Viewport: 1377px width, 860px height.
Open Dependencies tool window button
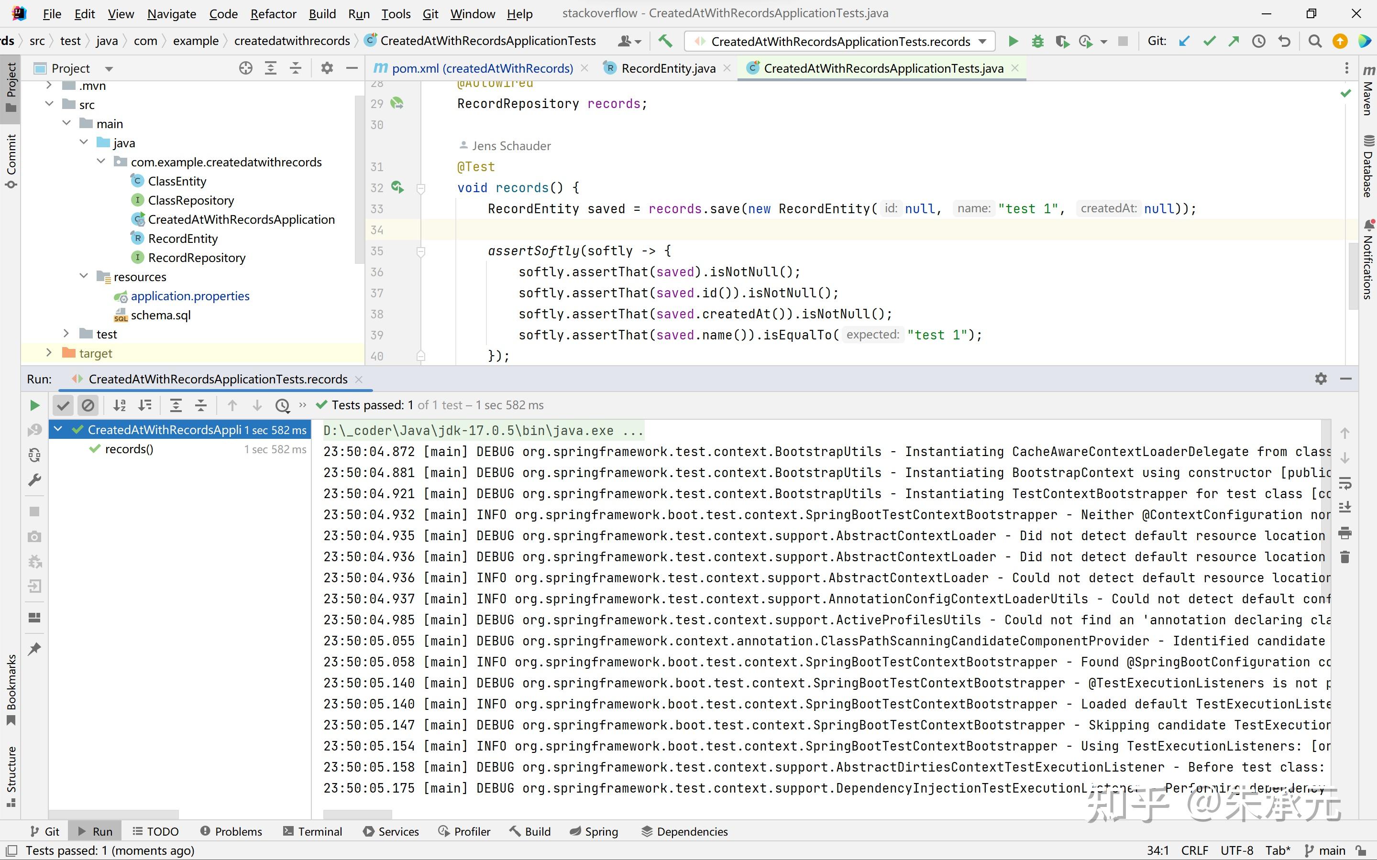point(684,832)
